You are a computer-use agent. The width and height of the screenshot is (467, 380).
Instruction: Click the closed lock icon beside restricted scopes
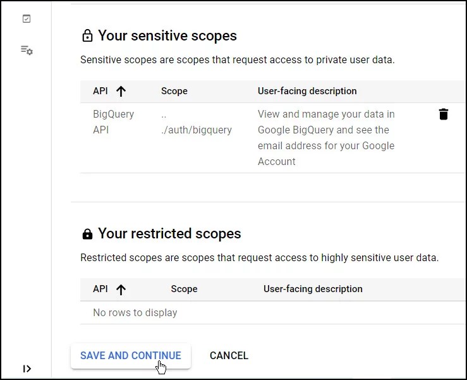[87, 234]
